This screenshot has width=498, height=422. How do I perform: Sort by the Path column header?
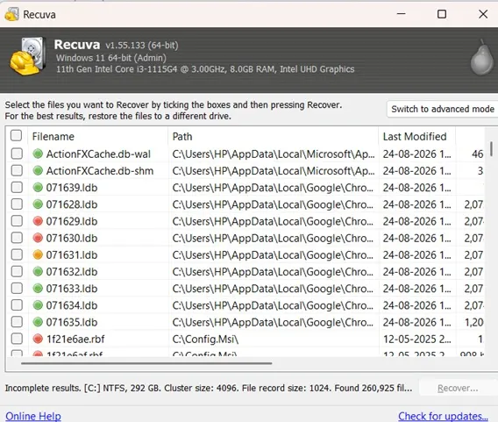[x=274, y=137]
